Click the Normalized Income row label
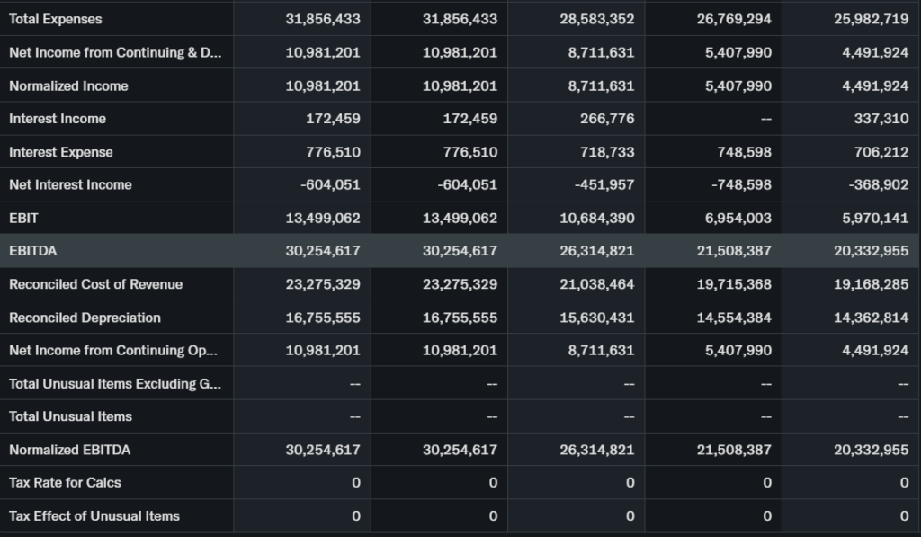The width and height of the screenshot is (921, 537). tap(68, 86)
